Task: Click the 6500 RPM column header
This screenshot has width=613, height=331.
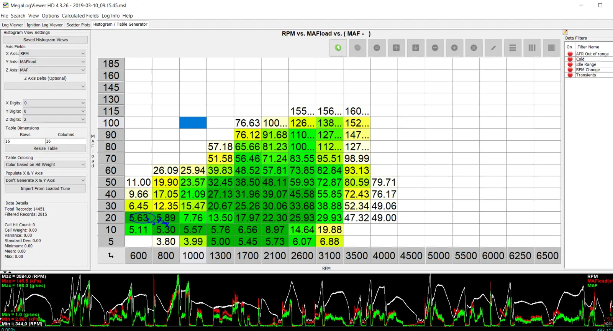Action: coord(547,255)
